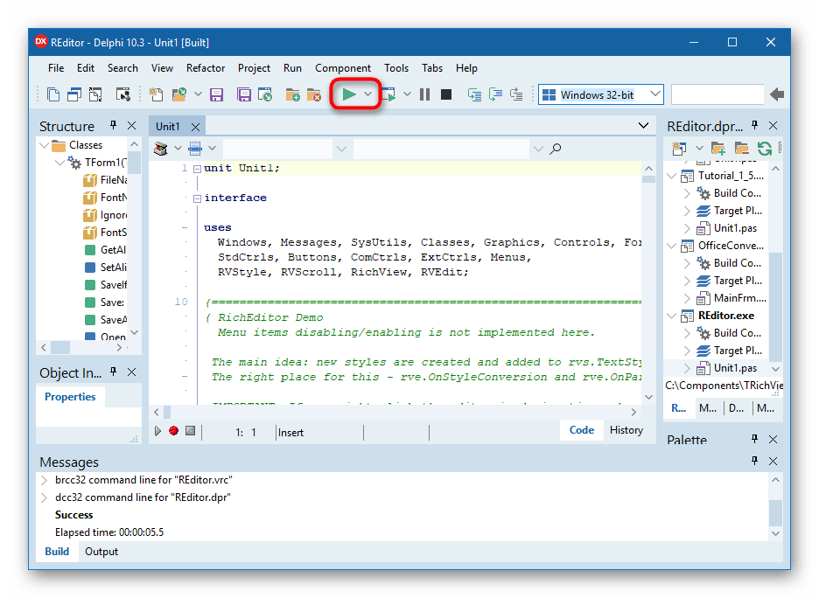Click the View Form toolbar icon
The image size is (819, 598).
point(74,94)
